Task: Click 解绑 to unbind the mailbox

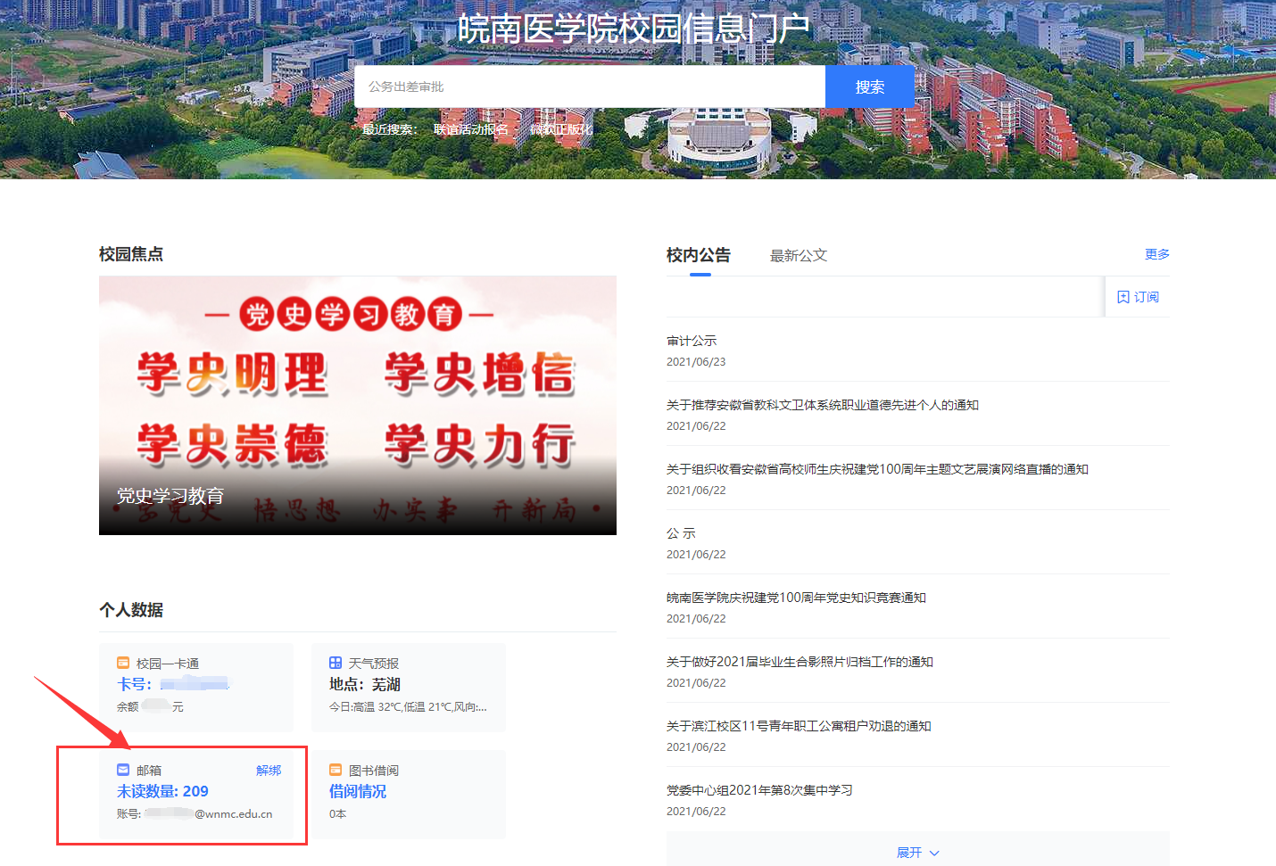Action: (269, 770)
